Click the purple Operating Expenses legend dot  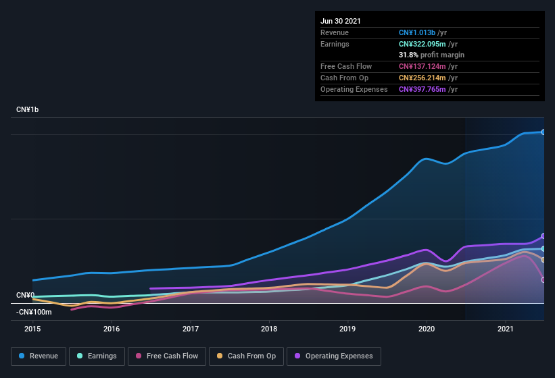coord(297,356)
